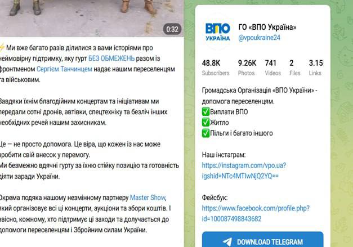Show the 2 Files tab
This screenshot has width=353, height=247.
pyautogui.click(x=294, y=68)
